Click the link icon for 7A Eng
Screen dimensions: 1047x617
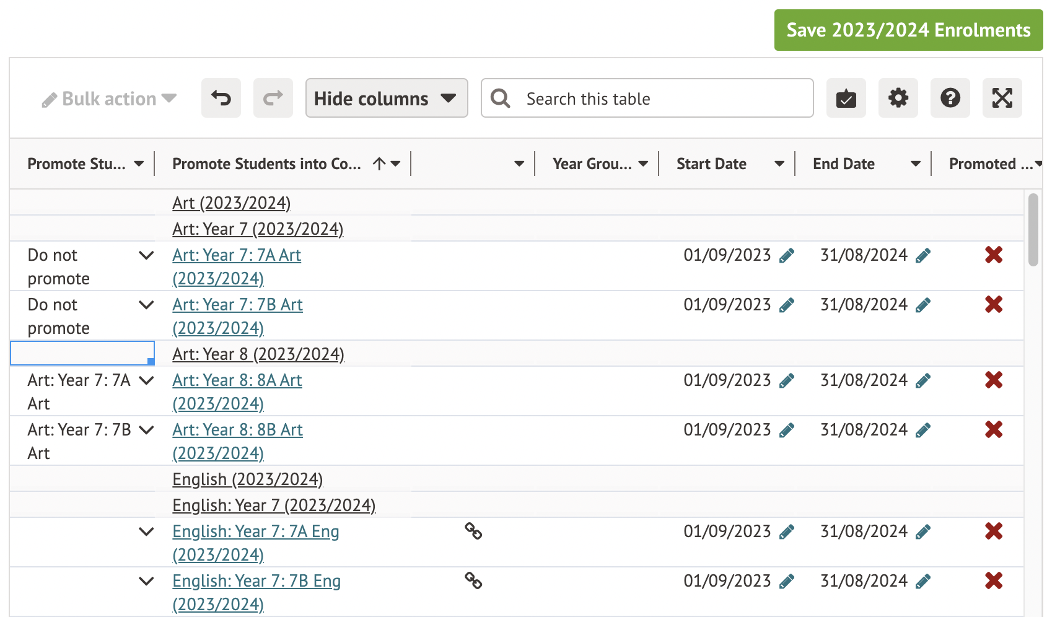(473, 532)
